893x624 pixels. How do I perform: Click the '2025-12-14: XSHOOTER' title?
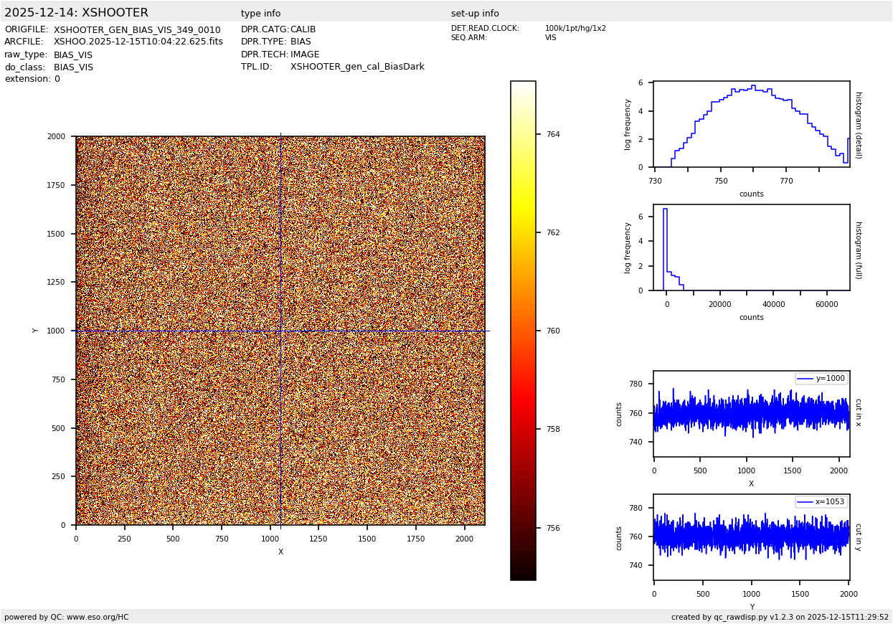click(x=76, y=13)
